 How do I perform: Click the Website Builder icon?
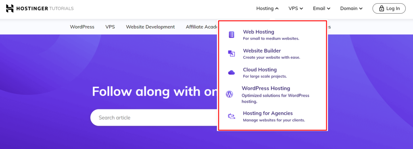click(x=231, y=54)
